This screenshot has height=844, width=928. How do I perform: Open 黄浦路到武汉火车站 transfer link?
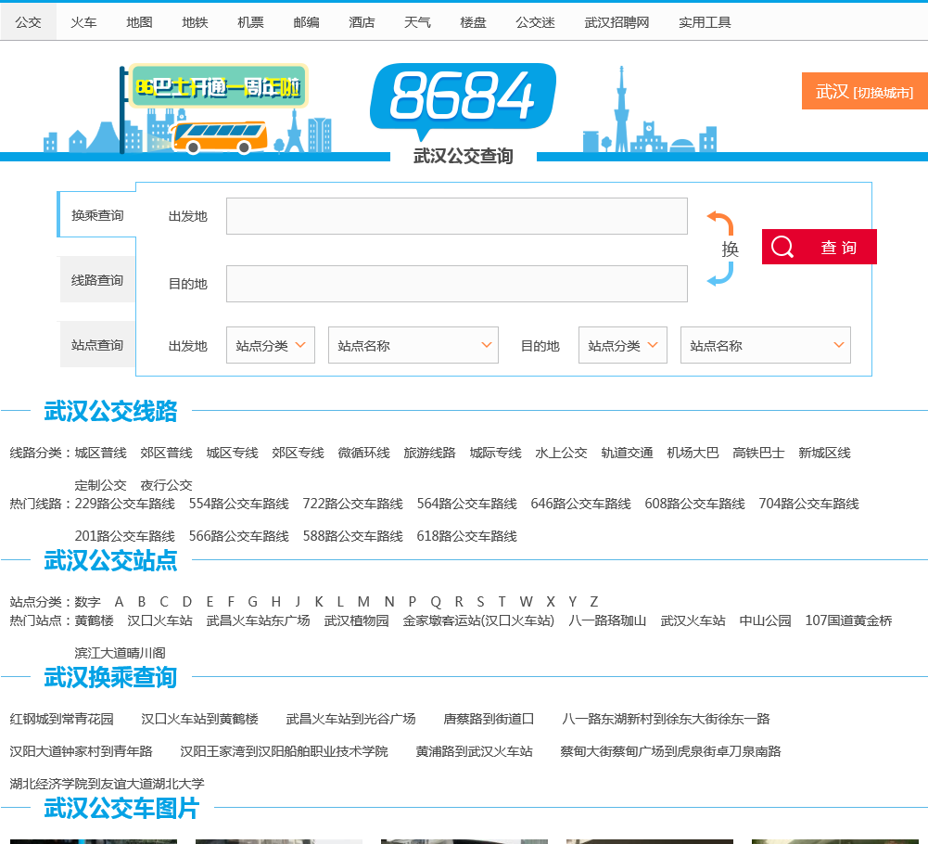474,751
